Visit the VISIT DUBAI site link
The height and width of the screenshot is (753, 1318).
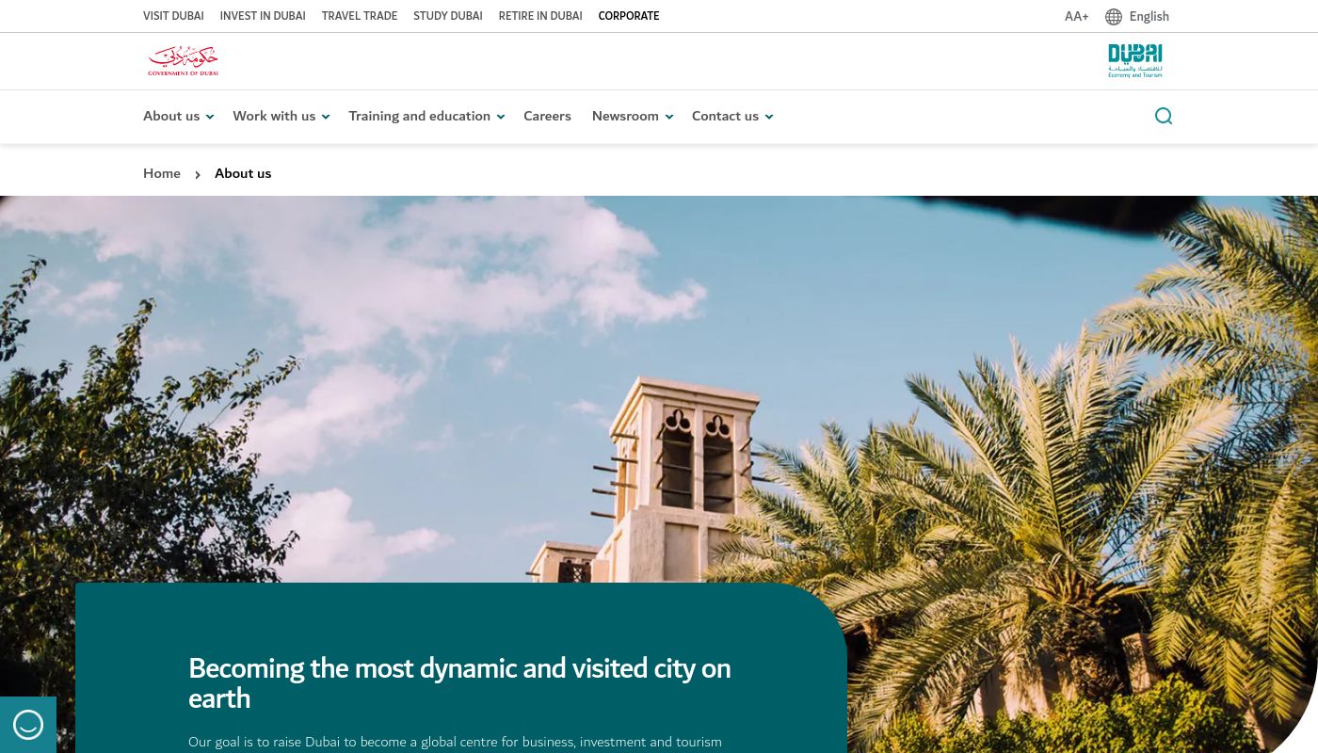(173, 16)
